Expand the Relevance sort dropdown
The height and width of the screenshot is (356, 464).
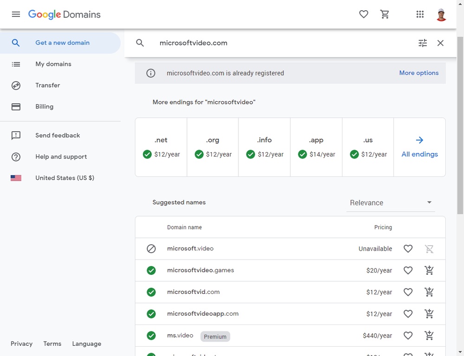point(391,203)
